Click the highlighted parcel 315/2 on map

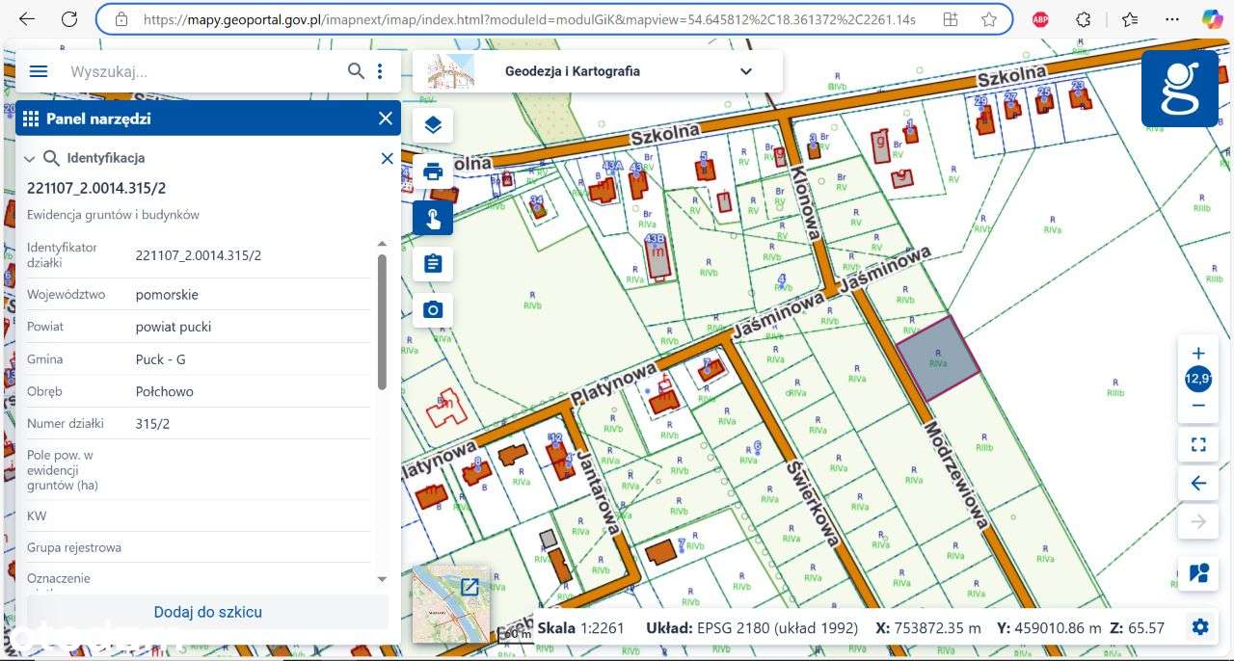coord(938,357)
